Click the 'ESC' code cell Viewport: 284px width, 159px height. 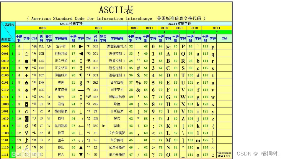point(96,126)
